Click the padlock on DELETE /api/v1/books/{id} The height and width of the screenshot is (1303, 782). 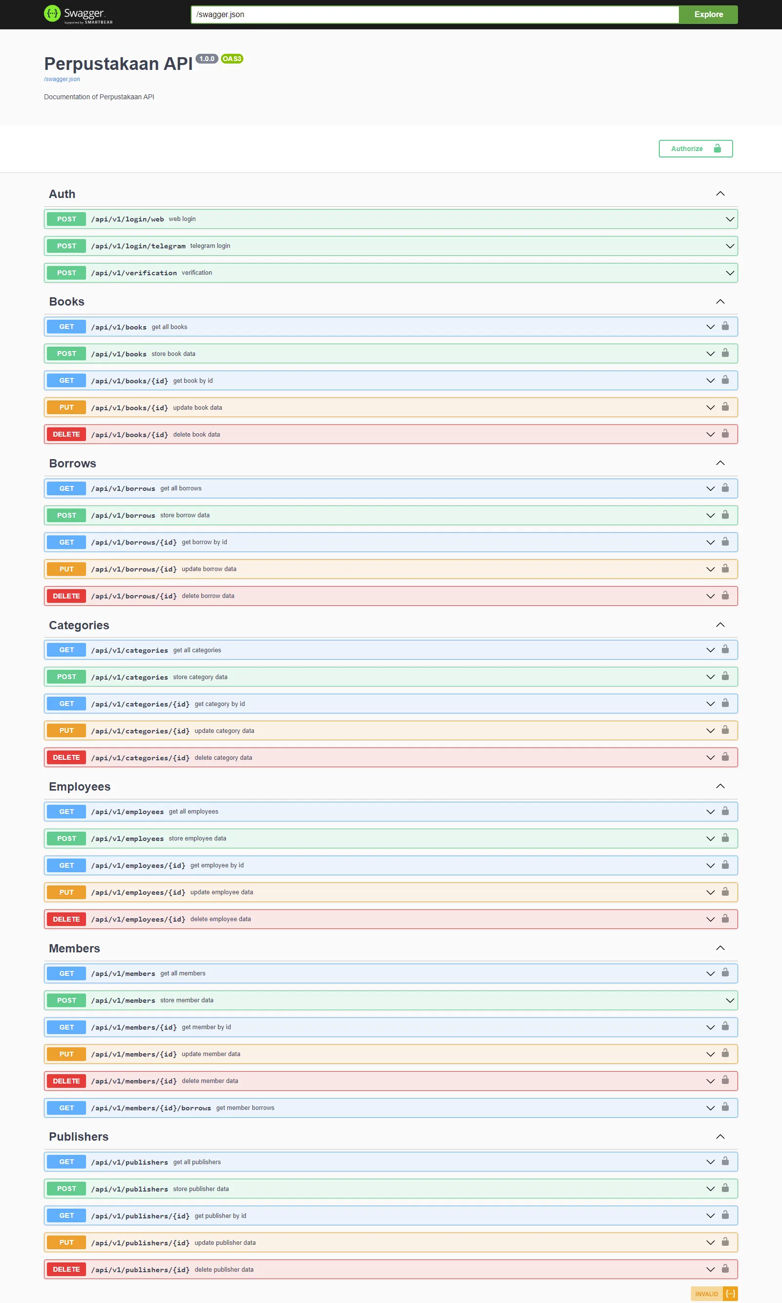[x=725, y=434]
